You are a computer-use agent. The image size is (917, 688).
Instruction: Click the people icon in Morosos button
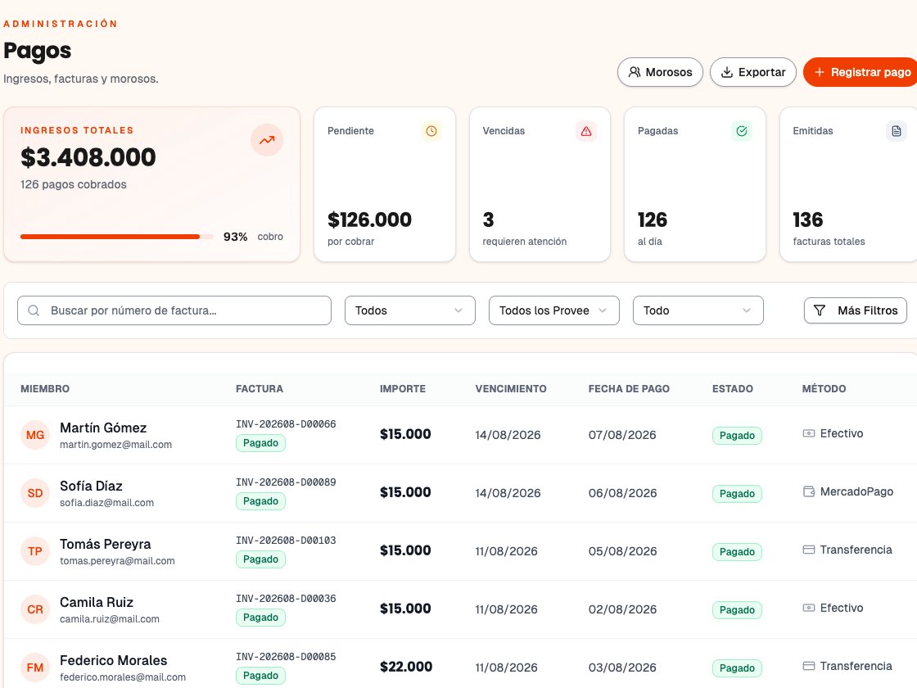point(634,72)
